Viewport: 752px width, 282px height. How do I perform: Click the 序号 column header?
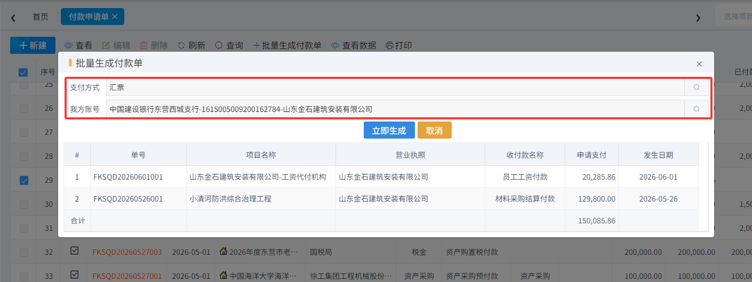pos(48,72)
